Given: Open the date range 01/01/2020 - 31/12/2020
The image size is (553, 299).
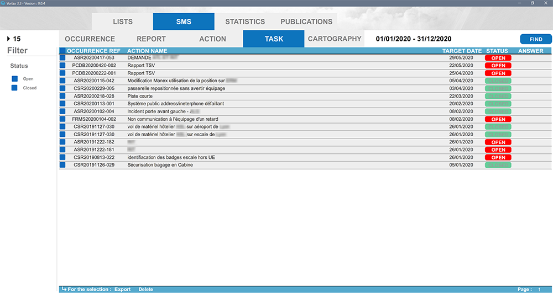Looking at the screenshot, I should click(414, 39).
